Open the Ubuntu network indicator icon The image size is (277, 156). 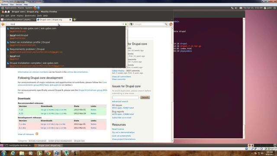(x=232, y=8)
